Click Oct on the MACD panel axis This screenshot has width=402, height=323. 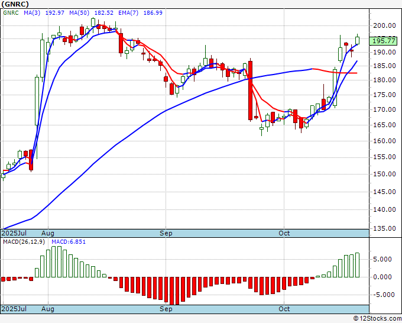pos(284,309)
